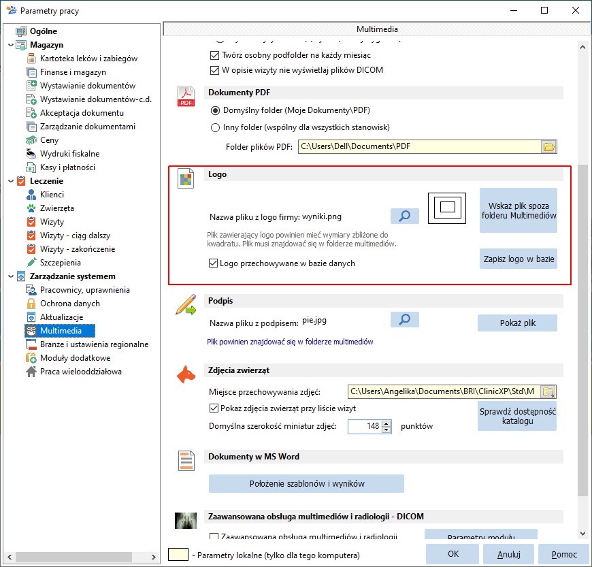Toggle 'Logo przechowywane w bazie danych'

213,263
